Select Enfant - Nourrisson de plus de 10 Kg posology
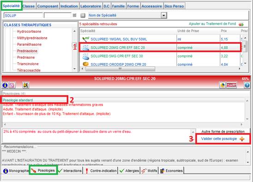 [57, 114]
